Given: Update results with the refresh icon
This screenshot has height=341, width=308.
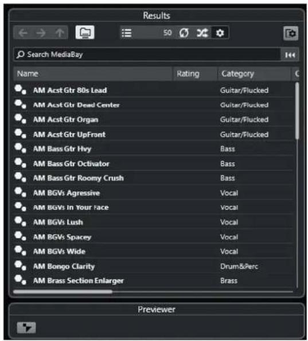Looking at the screenshot, I should click(184, 33).
